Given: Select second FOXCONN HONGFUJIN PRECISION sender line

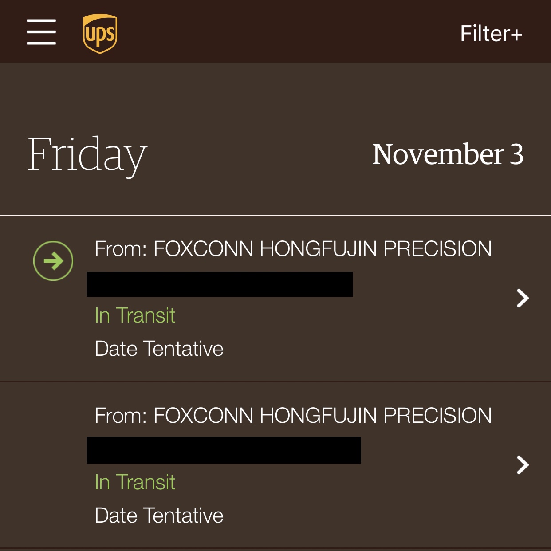Looking at the screenshot, I should (293, 416).
